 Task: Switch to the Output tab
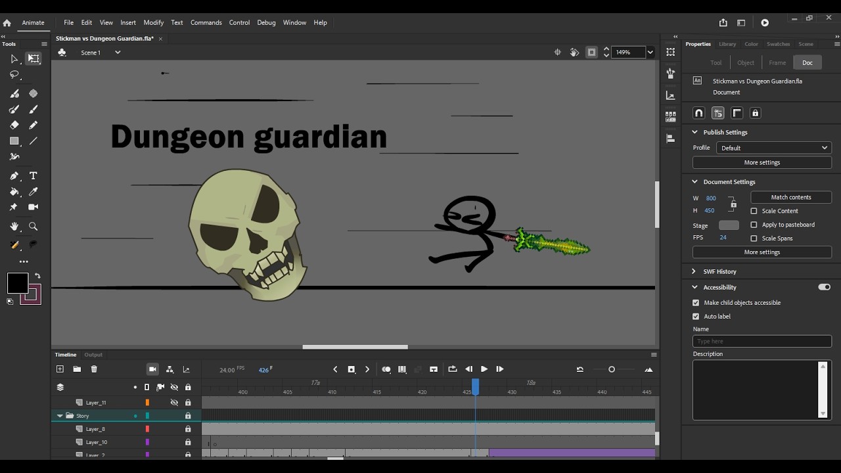point(93,355)
